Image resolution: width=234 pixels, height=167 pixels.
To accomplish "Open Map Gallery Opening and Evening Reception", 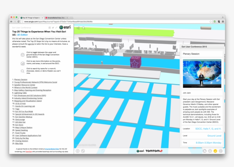I will tap(33, 90).
